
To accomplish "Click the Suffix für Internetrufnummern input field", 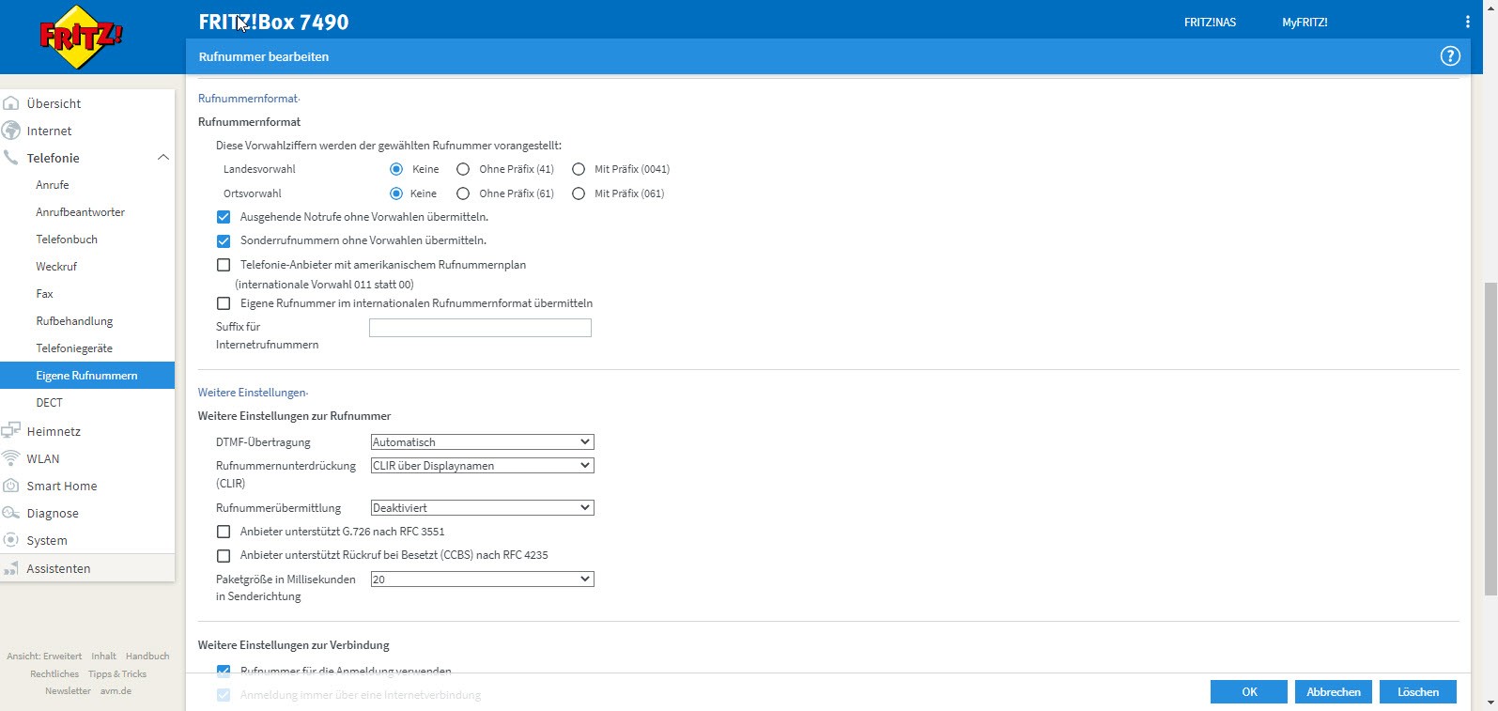I will (x=480, y=328).
